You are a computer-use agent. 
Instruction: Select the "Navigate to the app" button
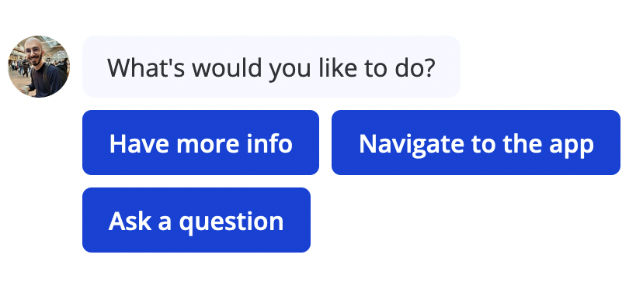pos(476,143)
